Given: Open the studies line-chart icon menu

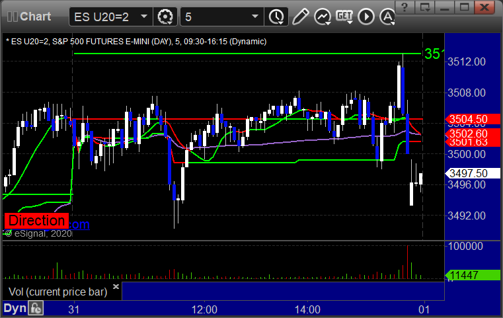Looking at the screenshot, I should coord(323,17).
